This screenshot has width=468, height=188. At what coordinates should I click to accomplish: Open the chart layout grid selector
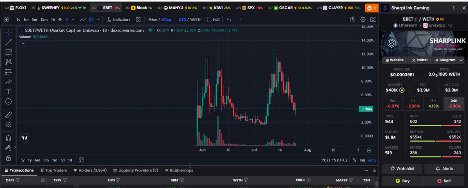(x=138, y=20)
